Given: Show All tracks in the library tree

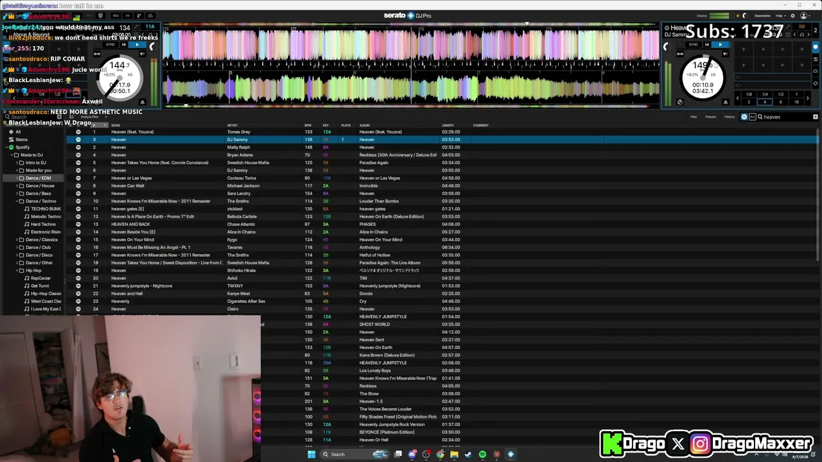Looking at the screenshot, I should (18, 132).
